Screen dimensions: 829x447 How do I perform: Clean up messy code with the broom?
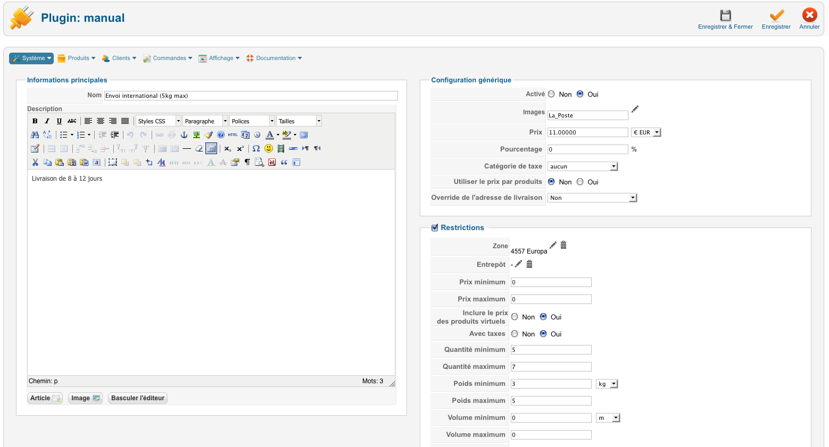[x=209, y=135]
